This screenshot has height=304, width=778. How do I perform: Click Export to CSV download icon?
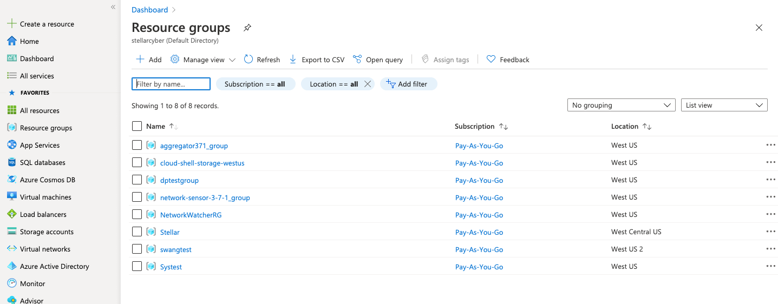click(293, 60)
